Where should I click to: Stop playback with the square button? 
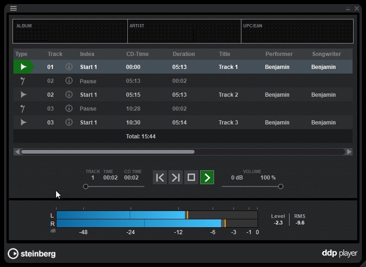point(191,177)
